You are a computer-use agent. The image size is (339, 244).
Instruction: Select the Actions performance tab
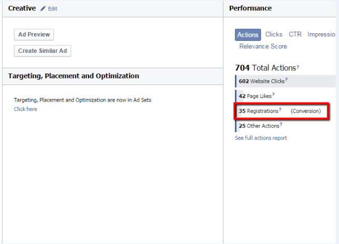pyautogui.click(x=248, y=35)
